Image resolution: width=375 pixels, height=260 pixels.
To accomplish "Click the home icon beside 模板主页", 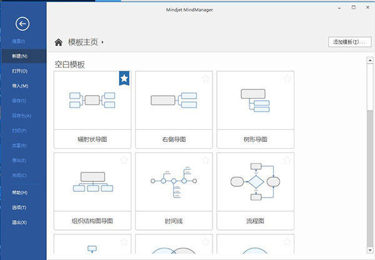I will pyautogui.click(x=59, y=42).
